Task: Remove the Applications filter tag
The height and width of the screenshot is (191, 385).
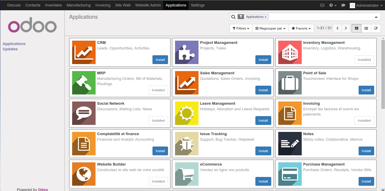Action: click(x=266, y=17)
